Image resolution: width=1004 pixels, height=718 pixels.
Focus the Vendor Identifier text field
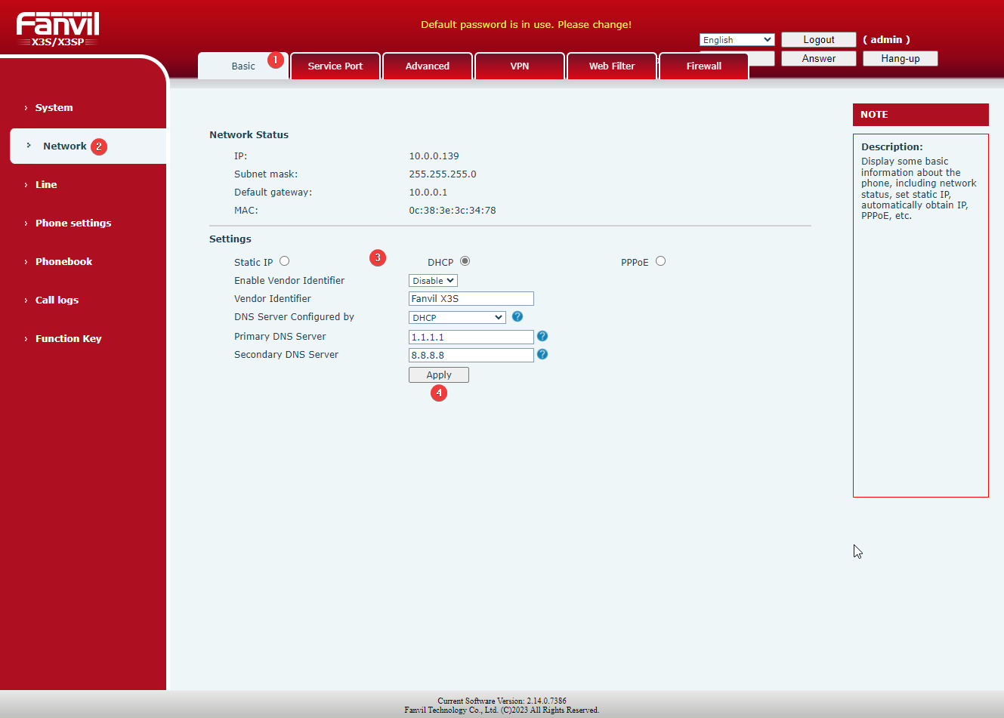pyautogui.click(x=471, y=299)
